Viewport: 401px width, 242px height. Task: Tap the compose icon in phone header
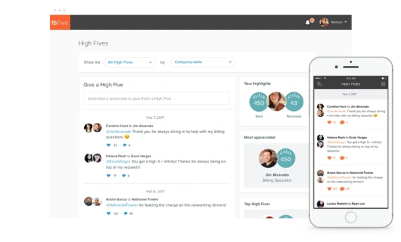coord(383,84)
